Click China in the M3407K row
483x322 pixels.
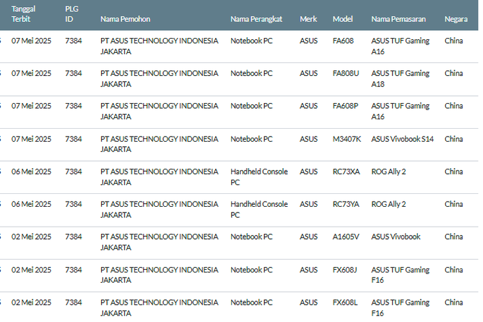[x=453, y=139]
